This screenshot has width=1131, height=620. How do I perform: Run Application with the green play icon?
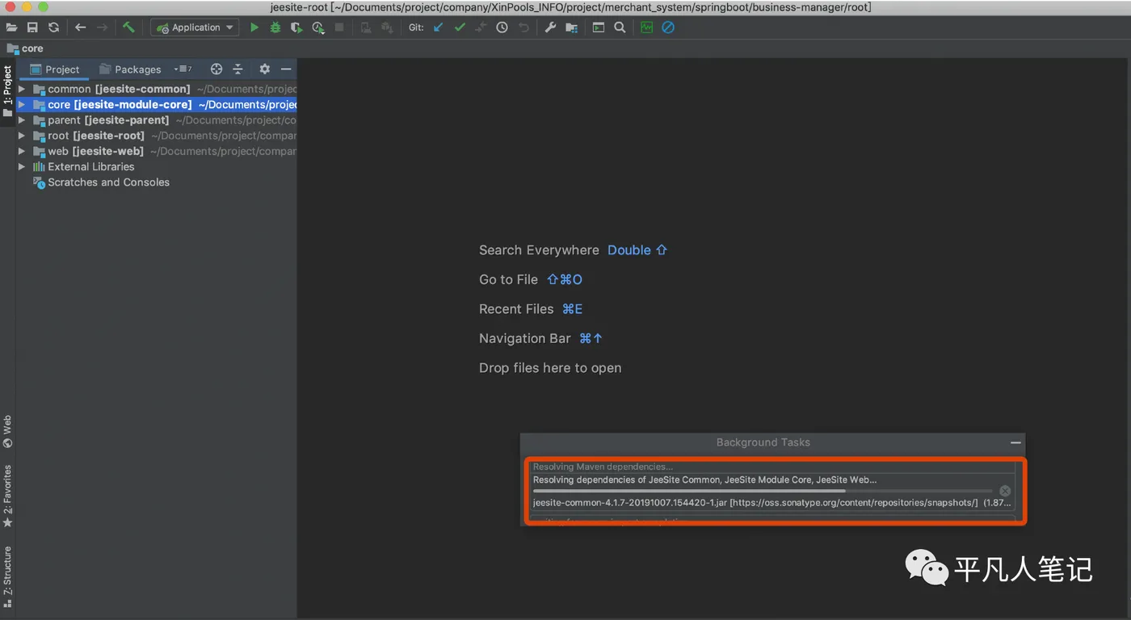tap(254, 27)
